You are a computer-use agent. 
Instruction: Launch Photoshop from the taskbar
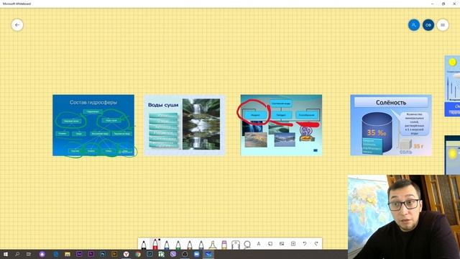tap(103, 254)
